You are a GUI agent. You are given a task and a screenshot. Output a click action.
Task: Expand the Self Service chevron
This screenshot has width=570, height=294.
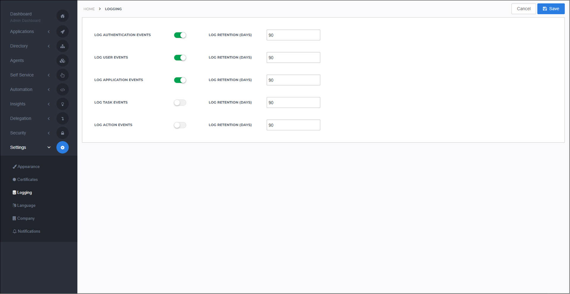[x=49, y=75]
